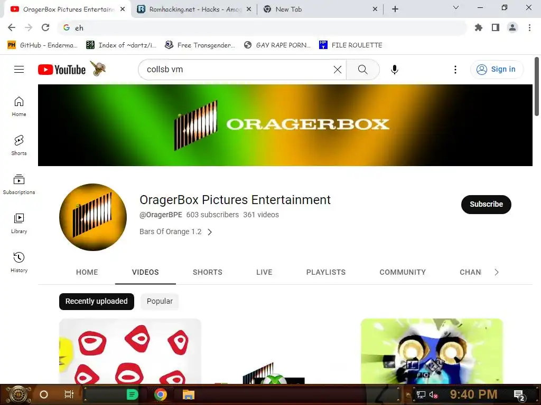Click the page vertical scrollbar
Viewport: 541px width, 405px height.
(x=537, y=86)
